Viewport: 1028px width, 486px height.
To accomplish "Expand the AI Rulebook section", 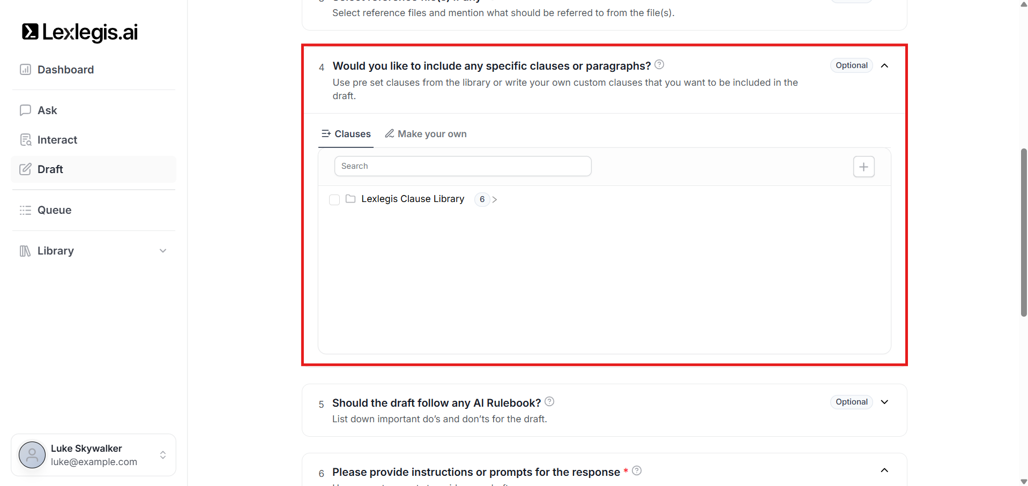I will pos(884,402).
